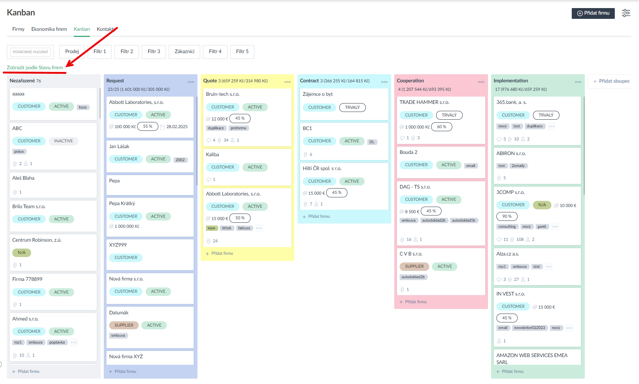The width and height of the screenshot is (639, 384).
Task: Open the settings sliders icon at top right
Action: (x=626, y=13)
